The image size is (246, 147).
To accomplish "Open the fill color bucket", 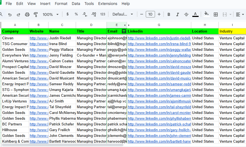I will pyautogui.click(x=206, y=14).
